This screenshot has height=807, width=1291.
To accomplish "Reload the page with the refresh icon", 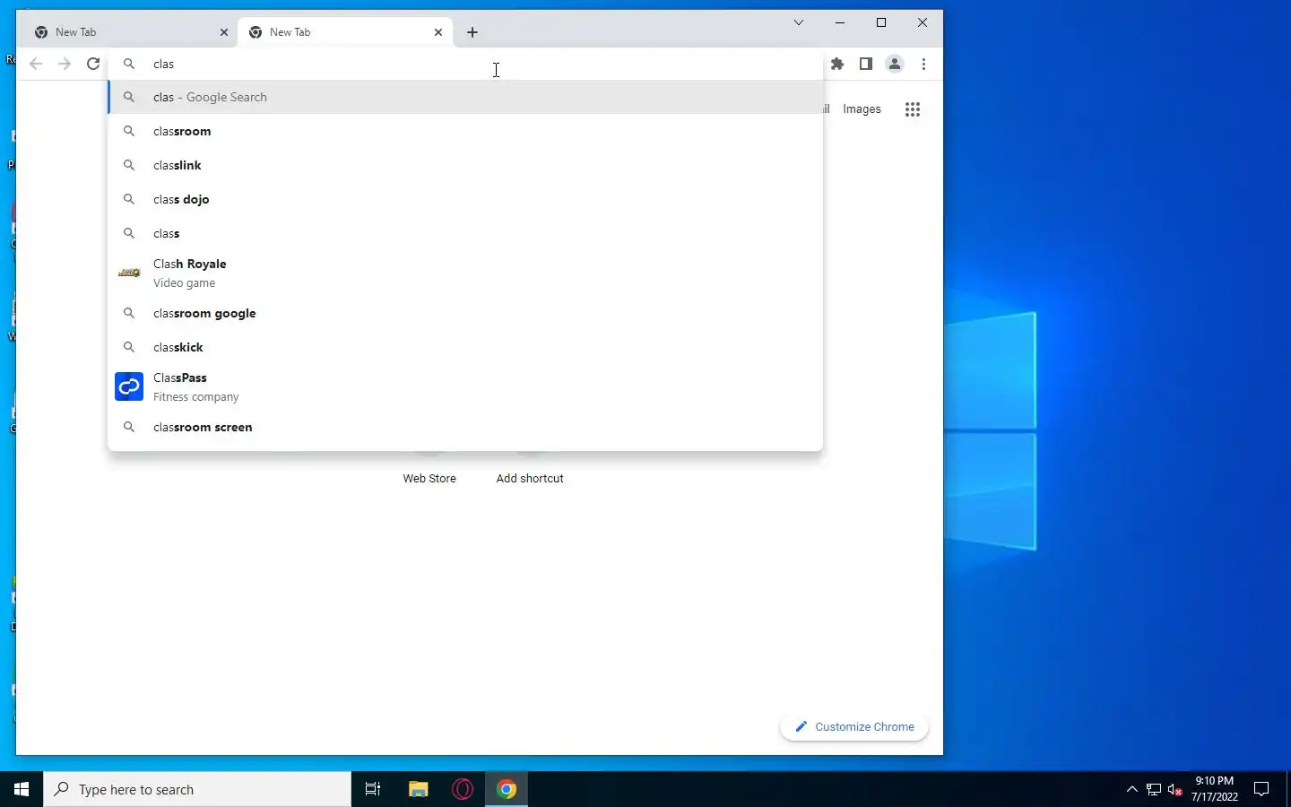I will point(93,64).
